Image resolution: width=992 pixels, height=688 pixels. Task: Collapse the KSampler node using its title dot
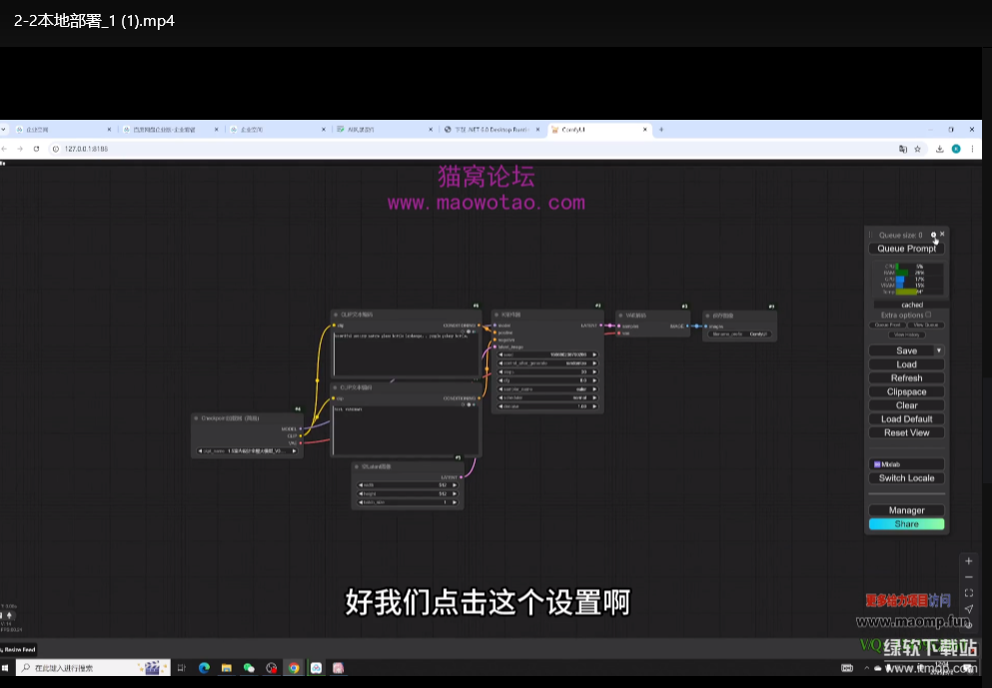point(496,315)
